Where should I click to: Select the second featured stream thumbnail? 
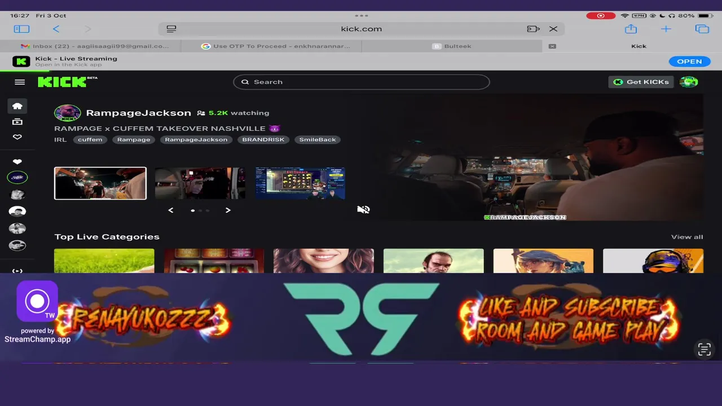click(x=200, y=183)
